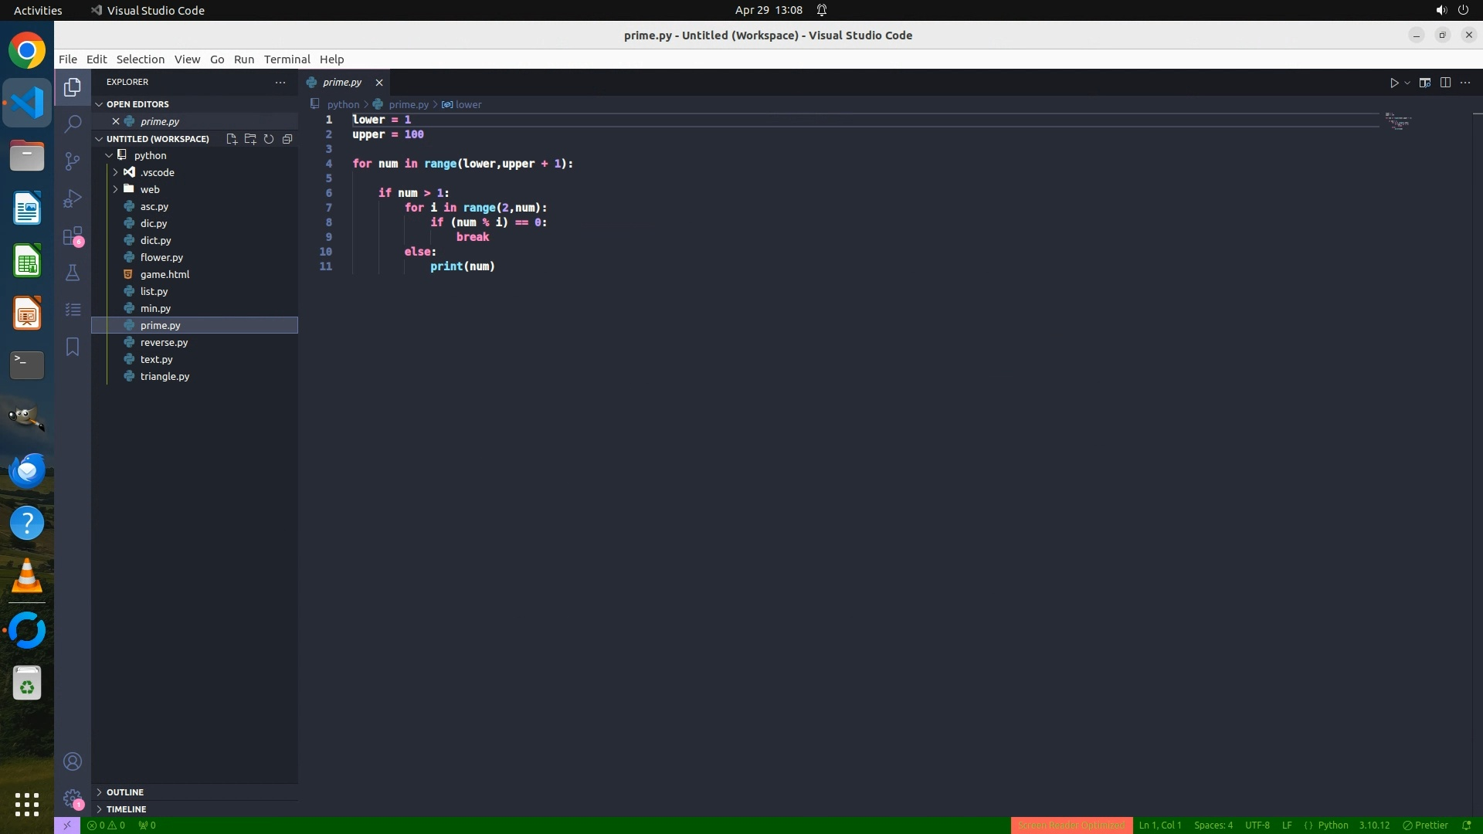Open the Source Control view
The height and width of the screenshot is (834, 1483).
[73, 161]
